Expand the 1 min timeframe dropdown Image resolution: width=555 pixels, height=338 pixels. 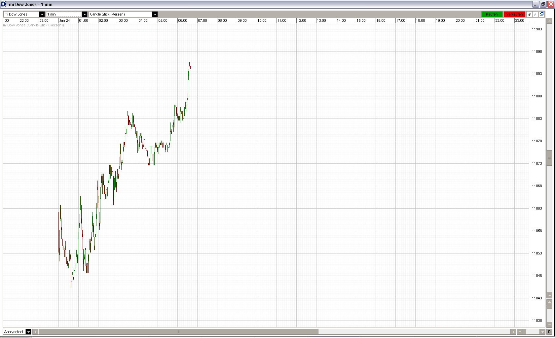pyautogui.click(x=85, y=14)
